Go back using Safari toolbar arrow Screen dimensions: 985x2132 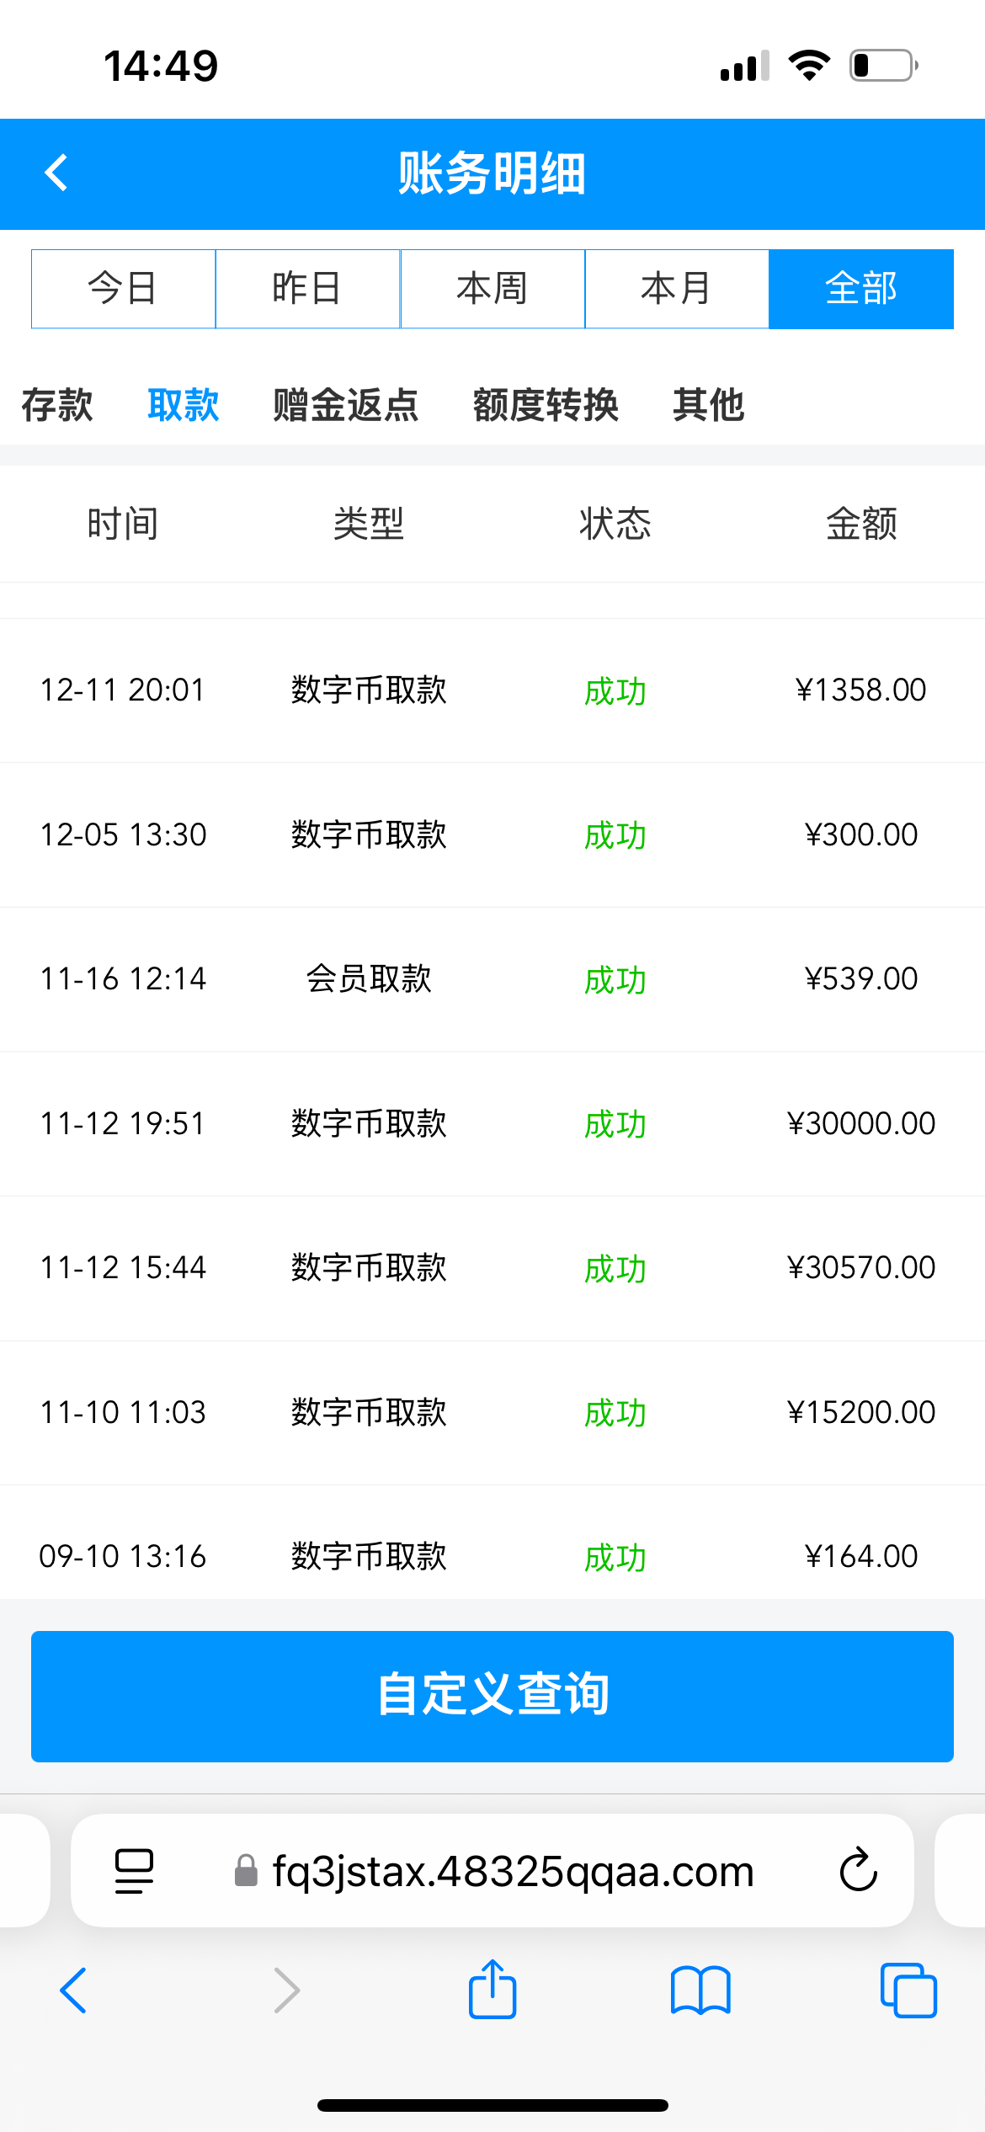(74, 1991)
